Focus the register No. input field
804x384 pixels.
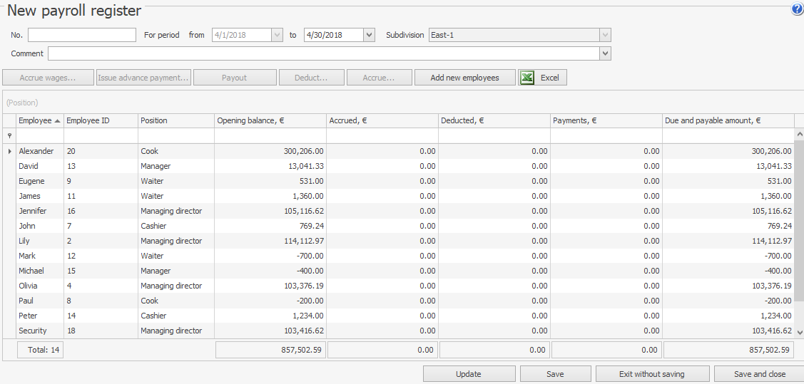coord(81,35)
